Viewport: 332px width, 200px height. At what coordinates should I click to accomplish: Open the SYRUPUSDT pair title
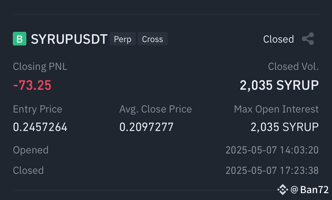[69, 39]
